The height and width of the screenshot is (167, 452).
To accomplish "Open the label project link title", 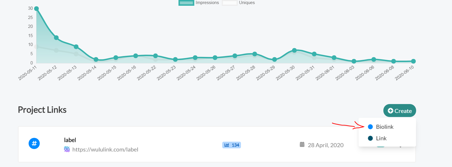I will 70,140.
